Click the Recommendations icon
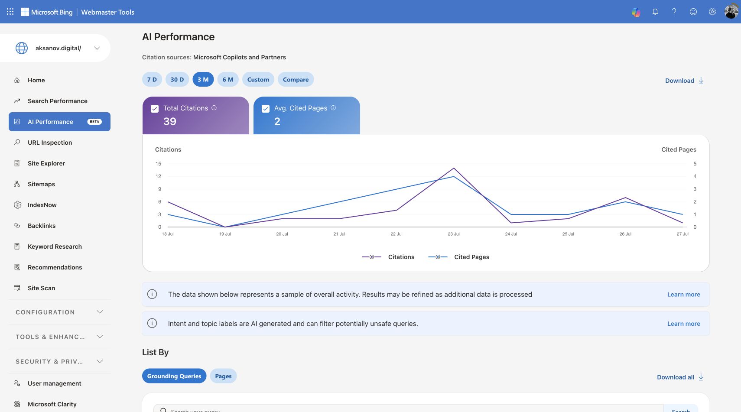 click(17, 267)
